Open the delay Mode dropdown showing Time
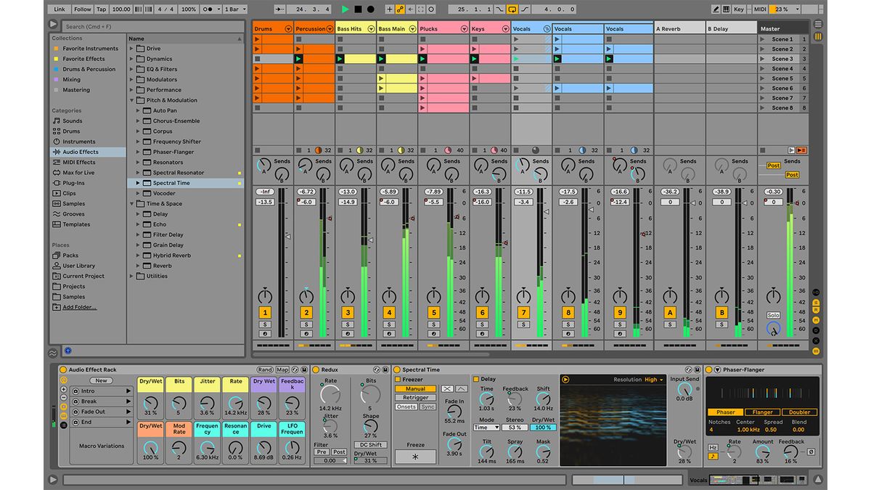 click(x=486, y=427)
